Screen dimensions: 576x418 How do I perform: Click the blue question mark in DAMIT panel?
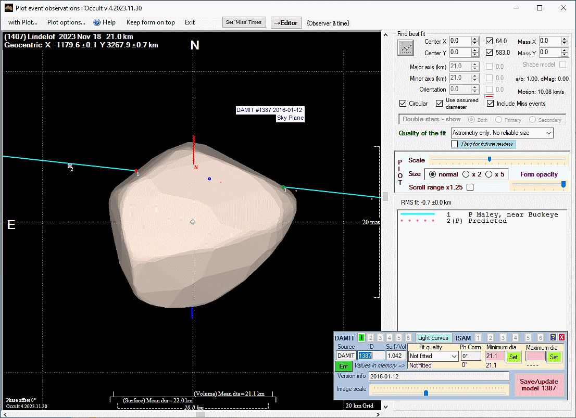[x=553, y=338]
